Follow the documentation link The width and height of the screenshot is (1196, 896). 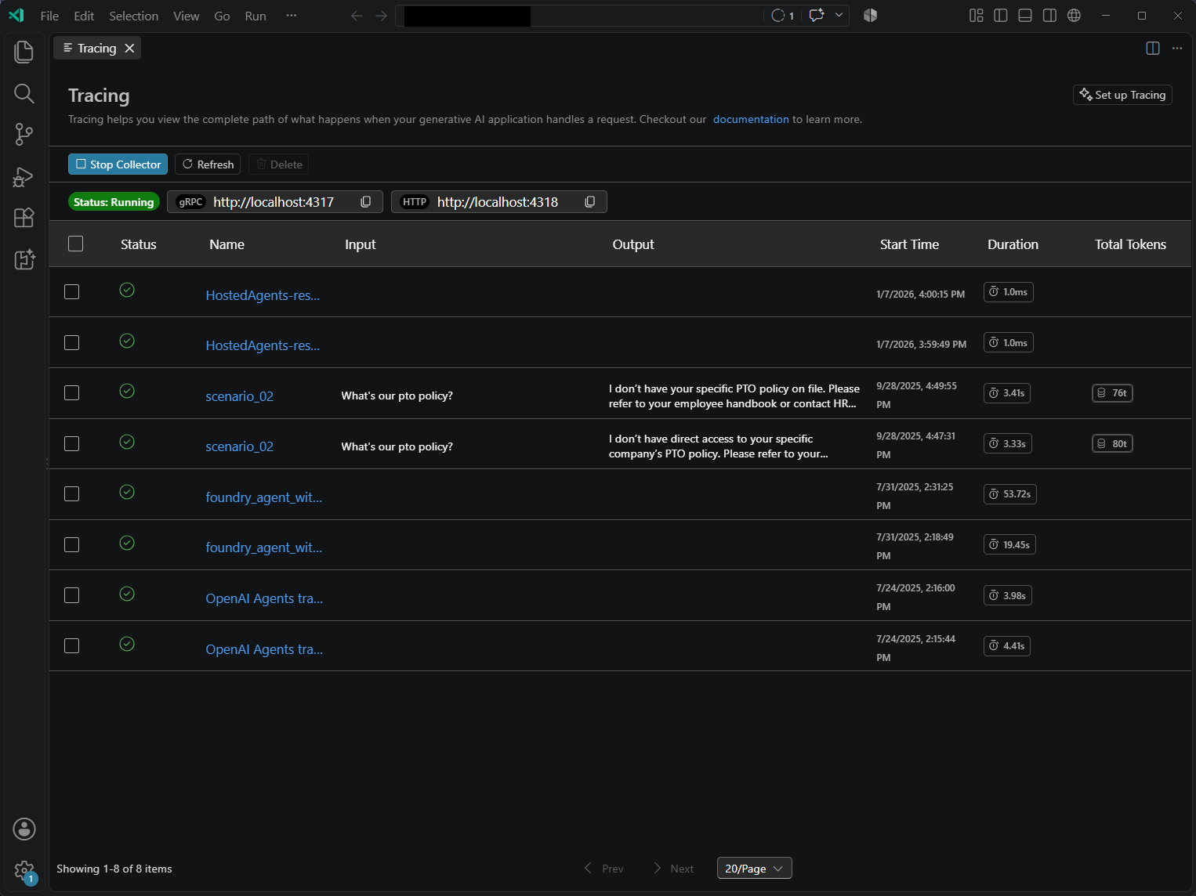pyautogui.click(x=751, y=119)
